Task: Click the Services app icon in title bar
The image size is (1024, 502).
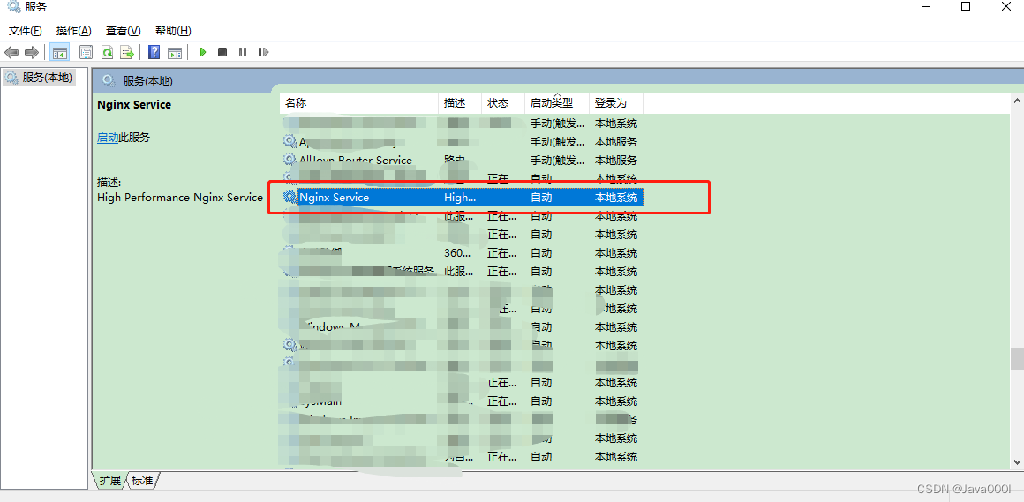Action: (x=12, y=7)
